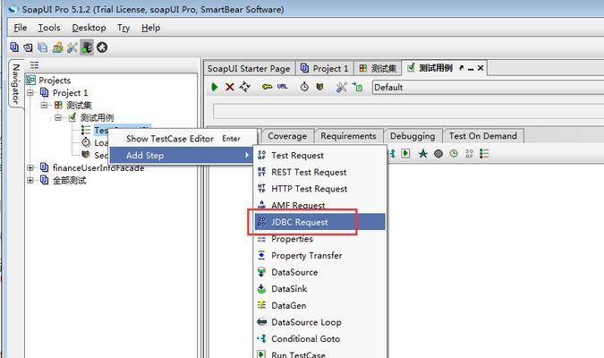The height and width of the screenshot is (358, 604).
Task: Select the 测试用例 editor tab
Action: click(x=436, y=68)
